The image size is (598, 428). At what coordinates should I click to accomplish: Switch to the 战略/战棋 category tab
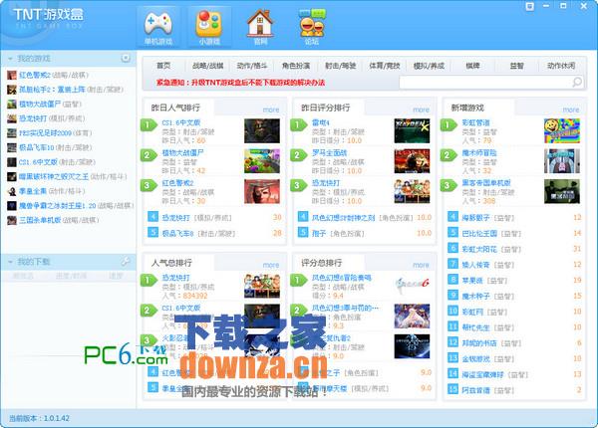point(207,65)
